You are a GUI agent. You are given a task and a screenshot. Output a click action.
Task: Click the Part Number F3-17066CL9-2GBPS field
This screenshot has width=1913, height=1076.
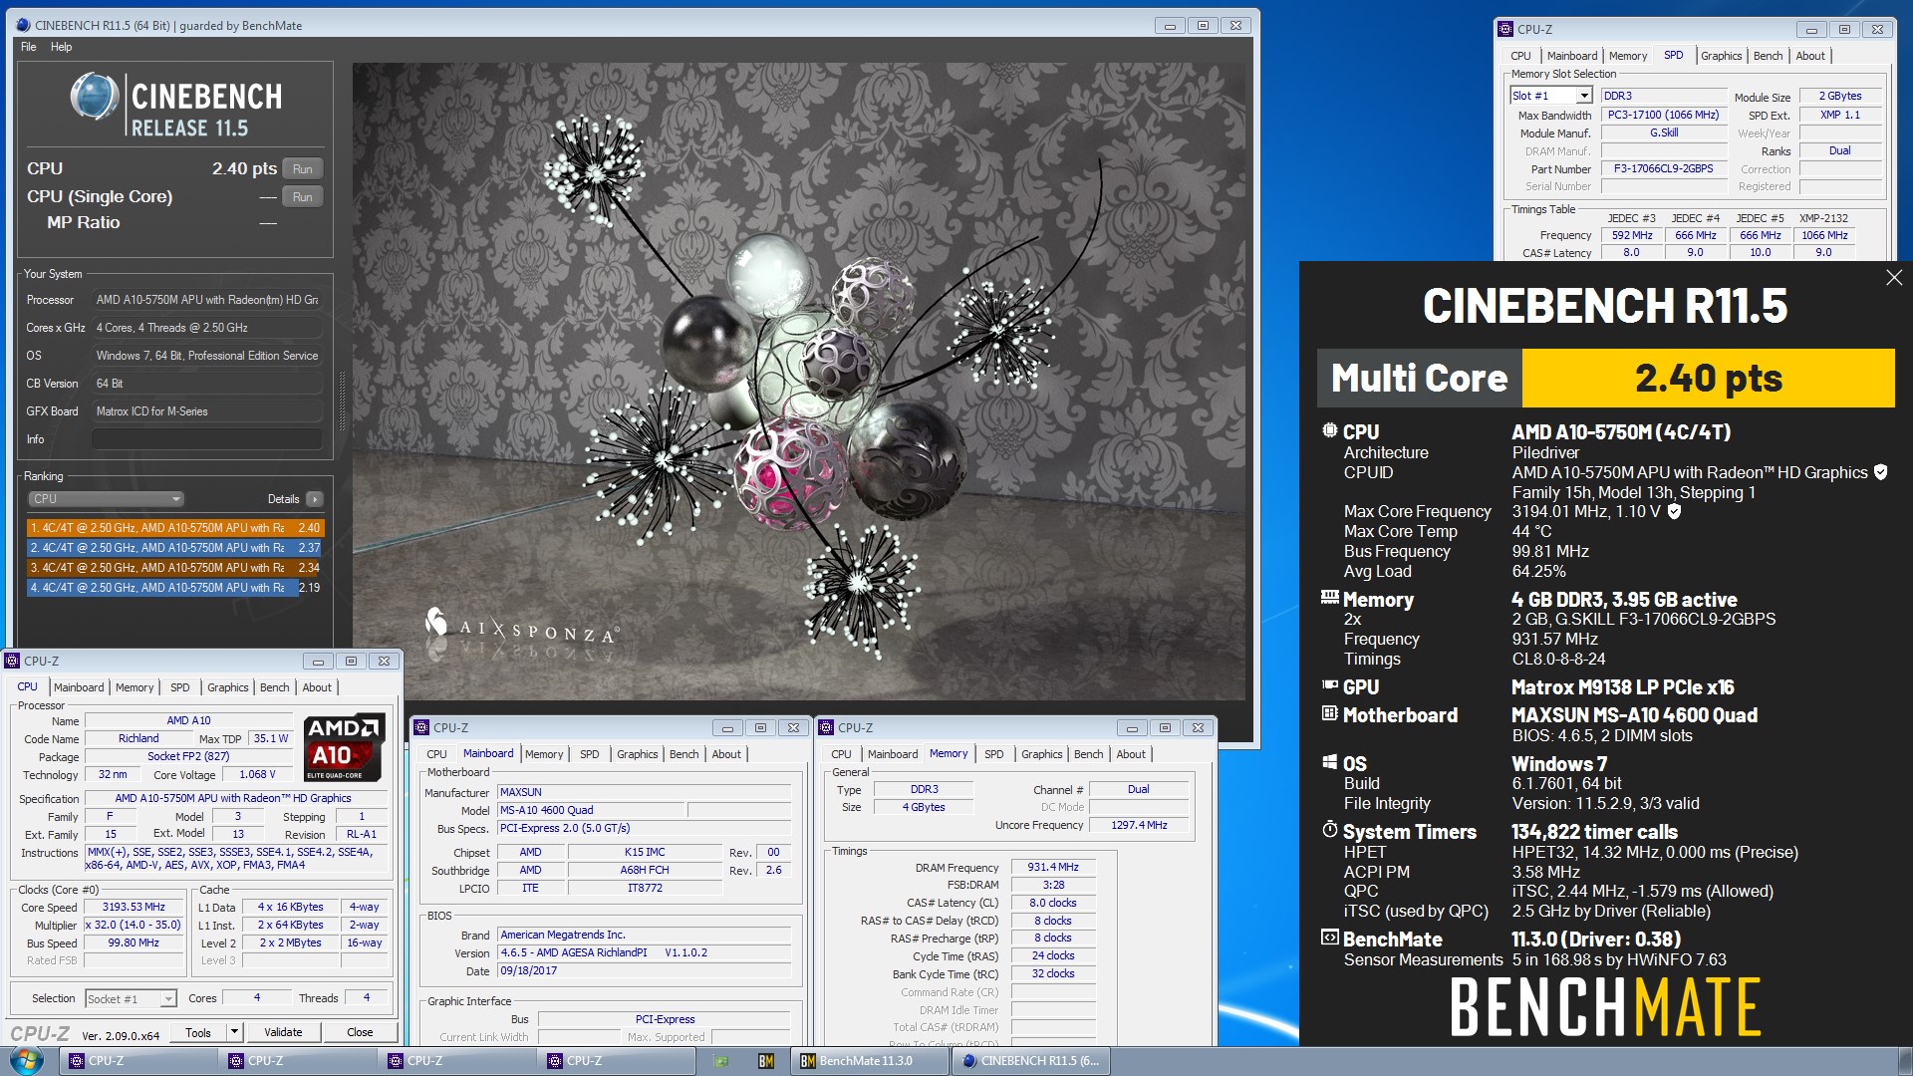pos(1663,169)
